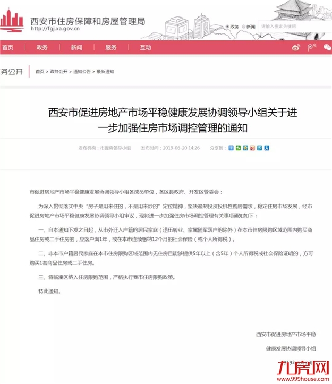The image size is (332, 384).
Task: Click clause 二 starting 非本市户籍居民家庭
Action: [x=171, y=258]
